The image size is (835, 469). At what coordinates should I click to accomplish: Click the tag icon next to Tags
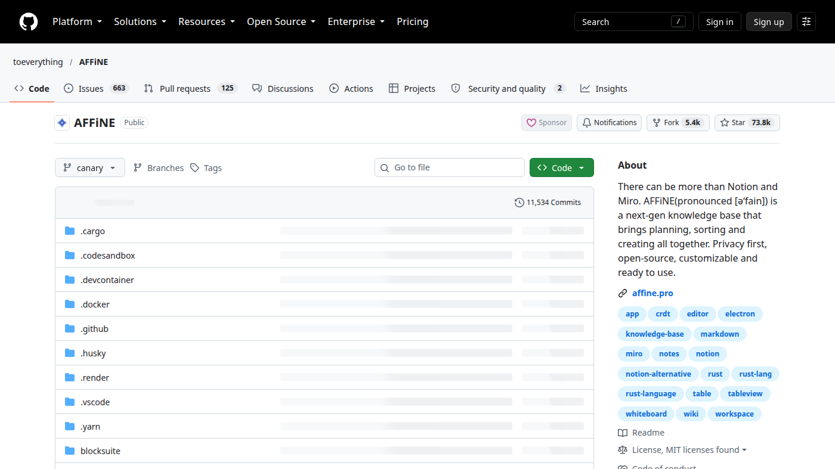[194, 168]
